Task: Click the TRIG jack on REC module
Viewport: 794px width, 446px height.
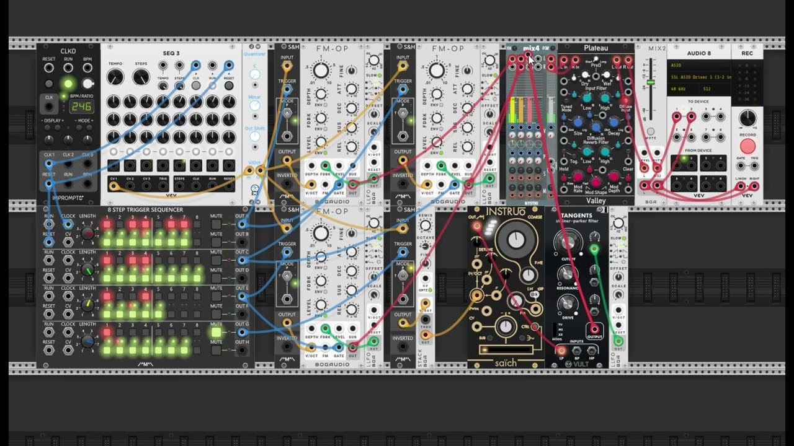Action: (x=755, y=165)
